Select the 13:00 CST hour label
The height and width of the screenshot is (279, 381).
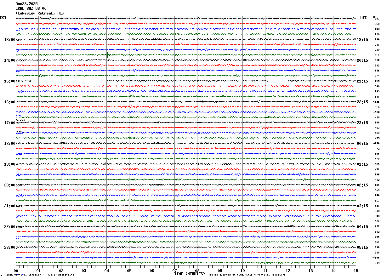[x=9, y=40]
